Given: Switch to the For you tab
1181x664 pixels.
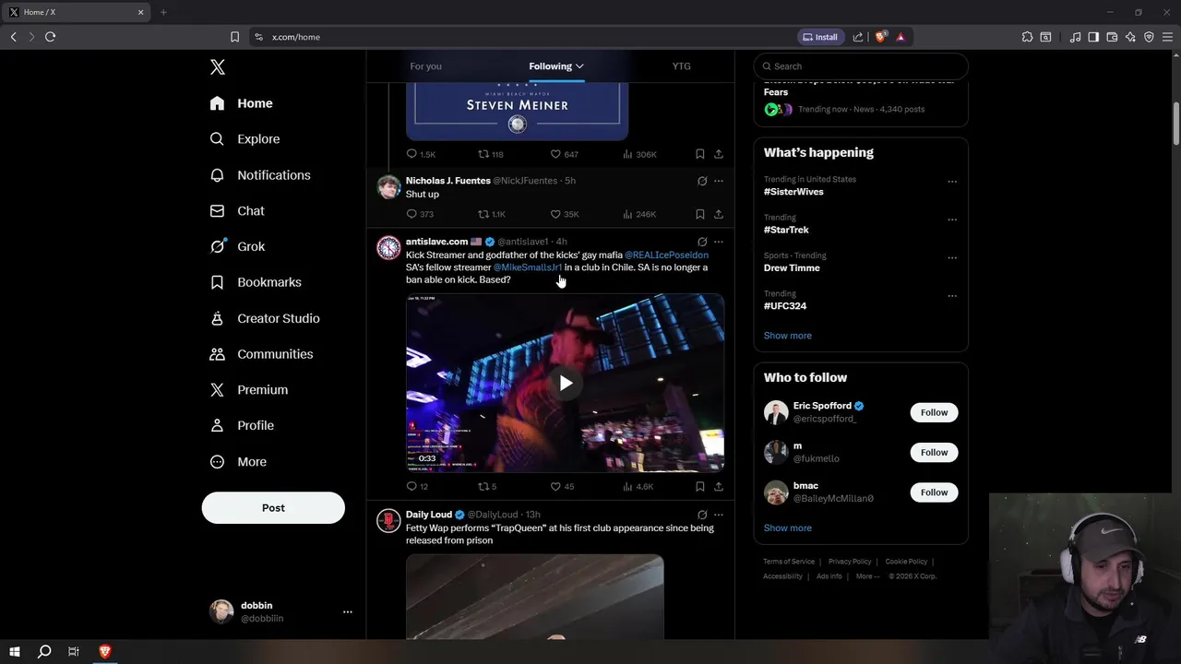Looking at the screenshot, I should [425, 66].
